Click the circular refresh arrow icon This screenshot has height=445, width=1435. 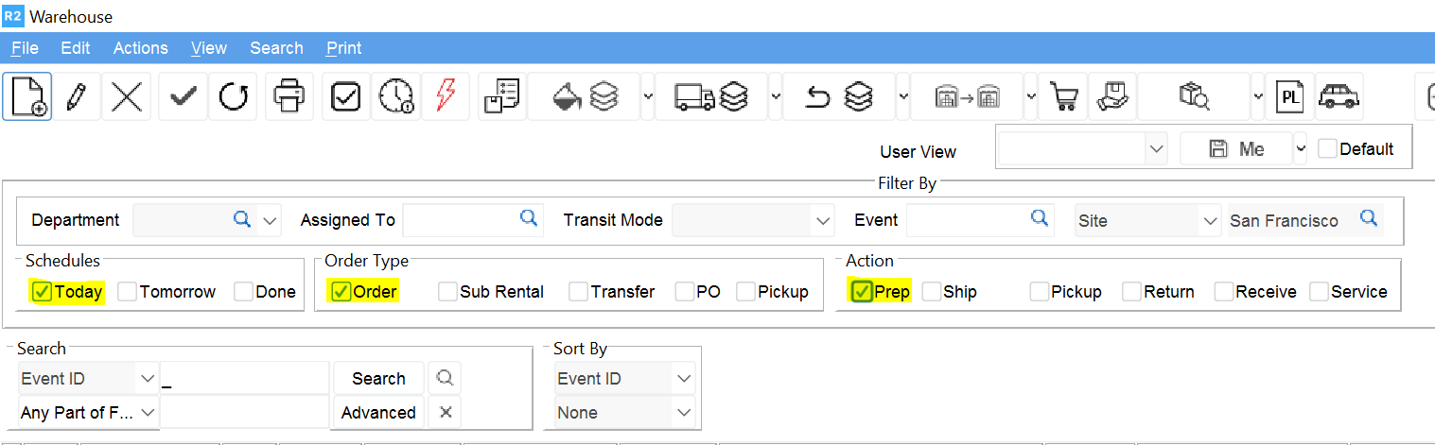tap(233, 96)
